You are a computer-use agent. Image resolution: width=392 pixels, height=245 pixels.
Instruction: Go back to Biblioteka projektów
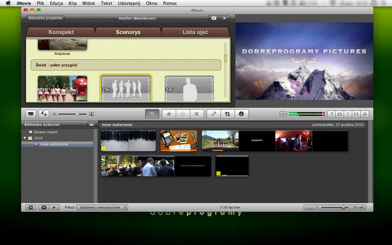coord(45,18)
